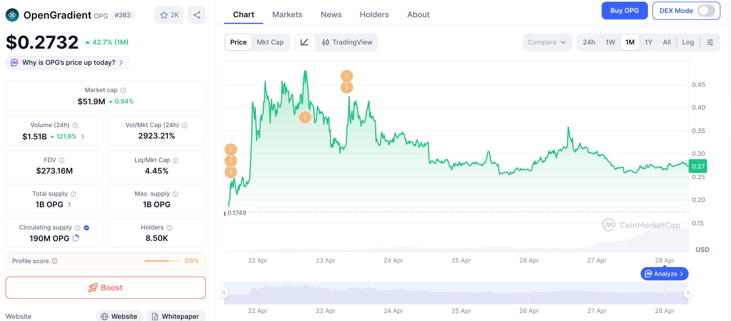Screen dimensions: 731x321
Task: Open the Compare dropdown
Action: (546, 42)
